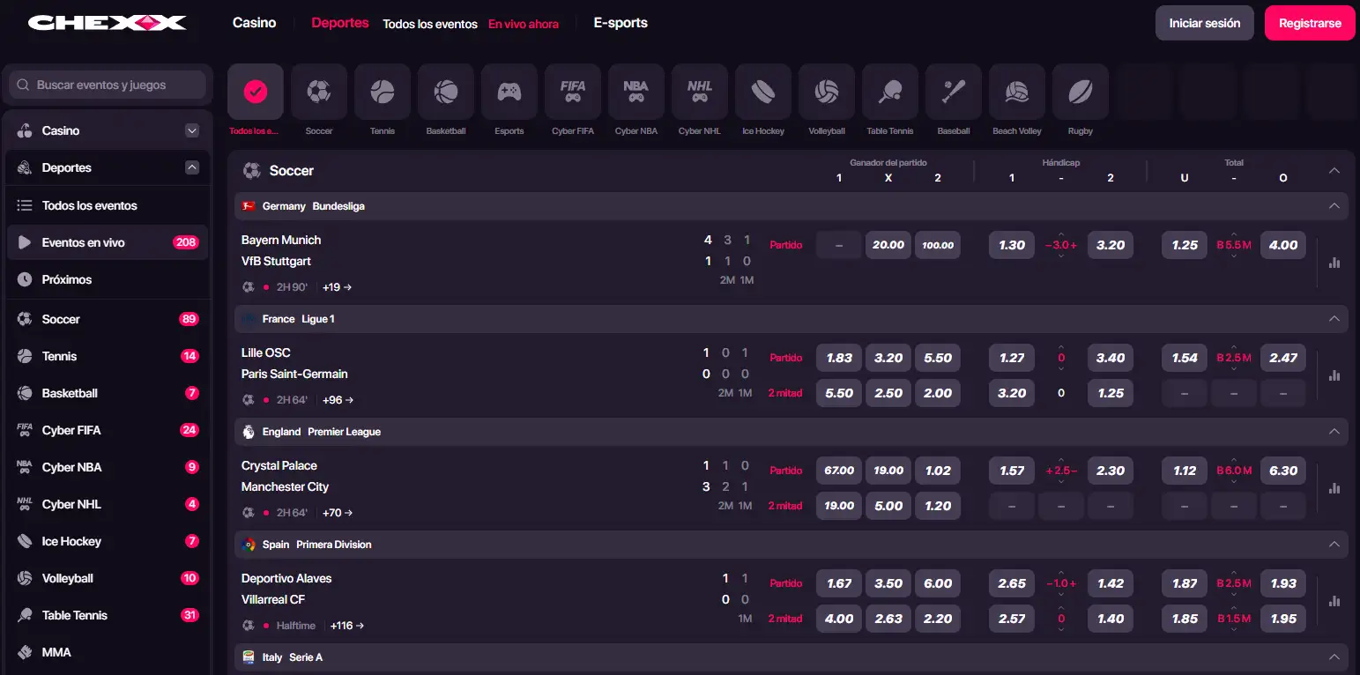
Task: Click the checkmark 'Todos los eventos' filter icon
Action: pyautogui.click(x=256, y=92)
